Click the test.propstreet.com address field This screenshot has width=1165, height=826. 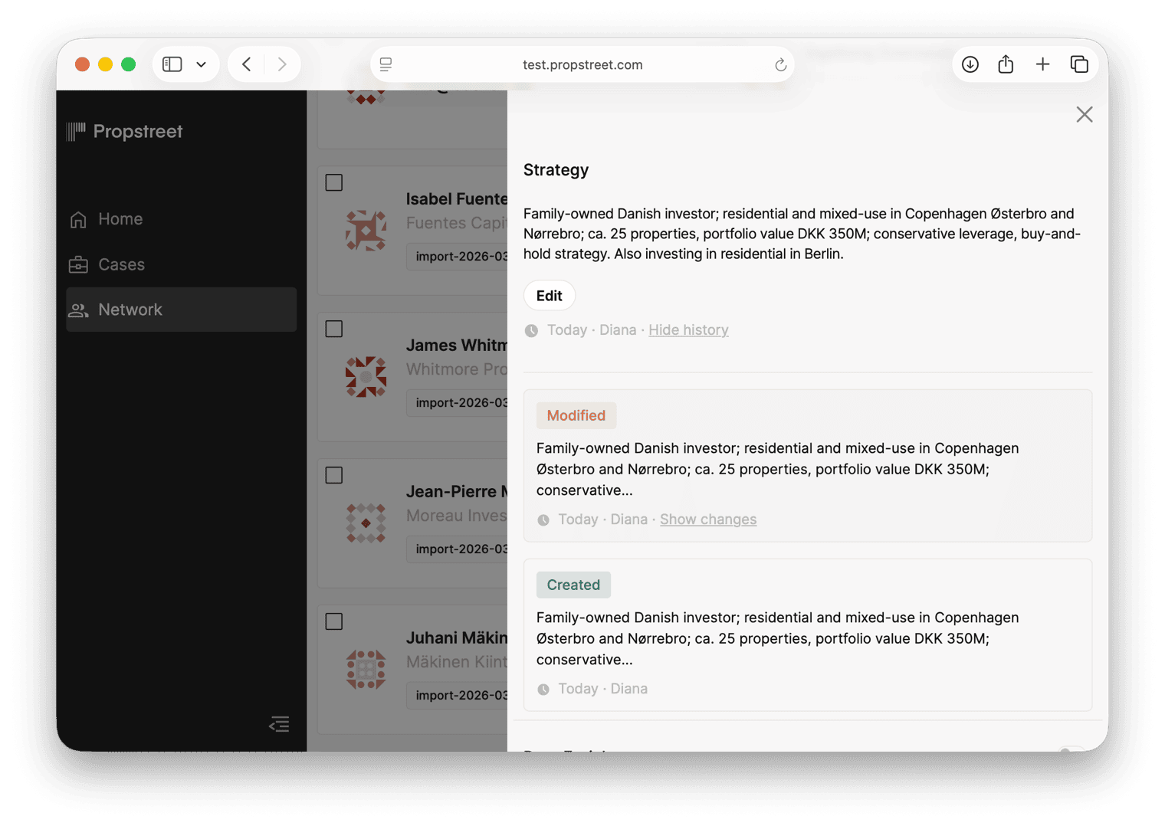(582, 64)
